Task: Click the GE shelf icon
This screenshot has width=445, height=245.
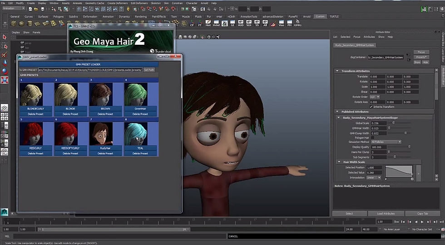Action: (x=232, y=23)
